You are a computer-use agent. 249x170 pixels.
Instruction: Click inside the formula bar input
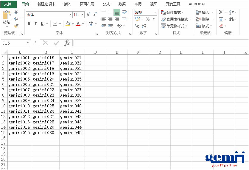(x=161, y=43)
